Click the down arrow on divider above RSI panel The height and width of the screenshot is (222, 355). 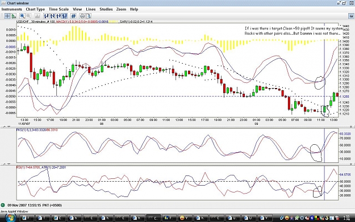[x=9, y=164]
